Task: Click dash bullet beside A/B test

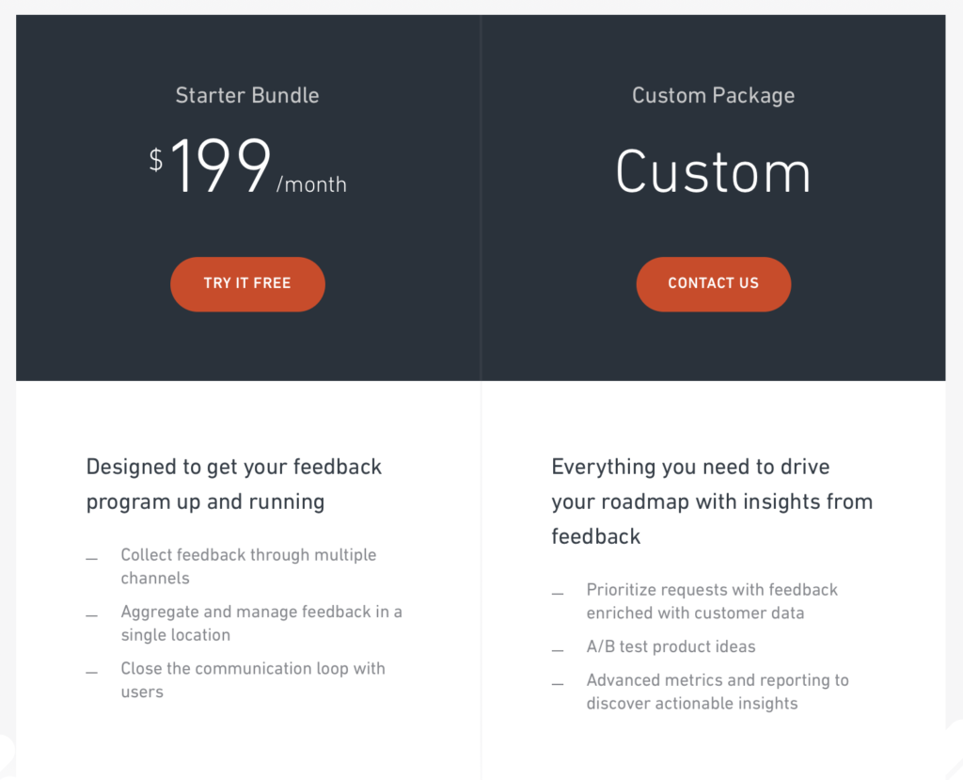Action: pos(558,650)
